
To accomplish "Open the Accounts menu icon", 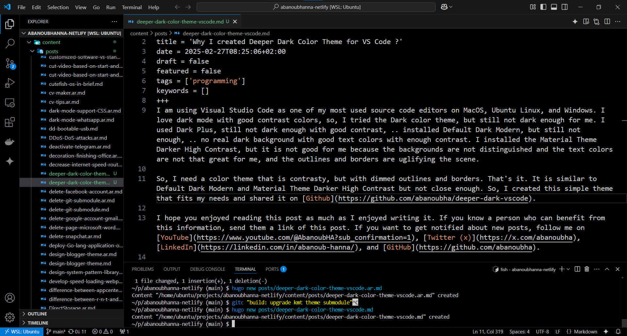I will click(x=10, y=298).
